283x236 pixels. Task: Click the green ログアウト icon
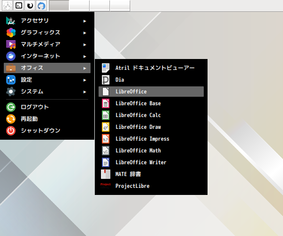coord(11,107)
